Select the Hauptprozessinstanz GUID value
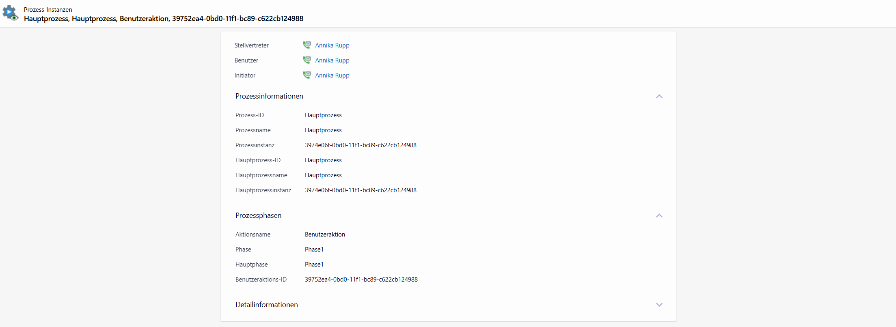 (x=361, y=190)
